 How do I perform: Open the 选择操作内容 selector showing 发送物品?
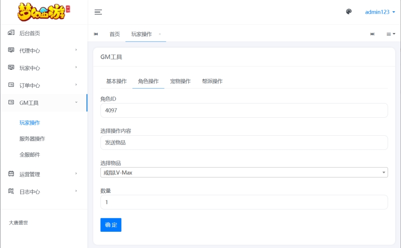[244, 142]
